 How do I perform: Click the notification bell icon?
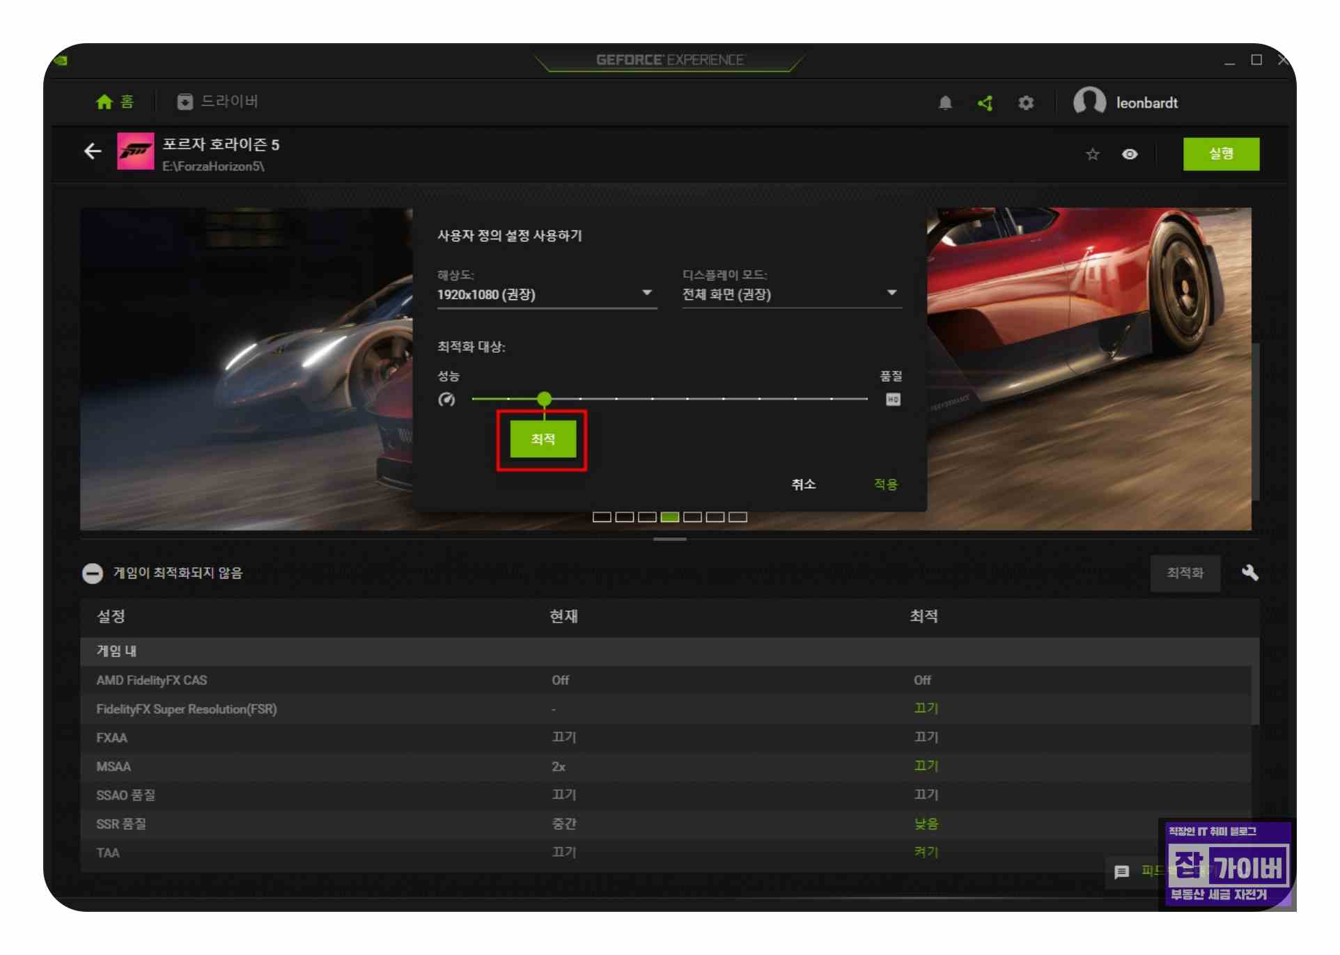click(945, 103)
